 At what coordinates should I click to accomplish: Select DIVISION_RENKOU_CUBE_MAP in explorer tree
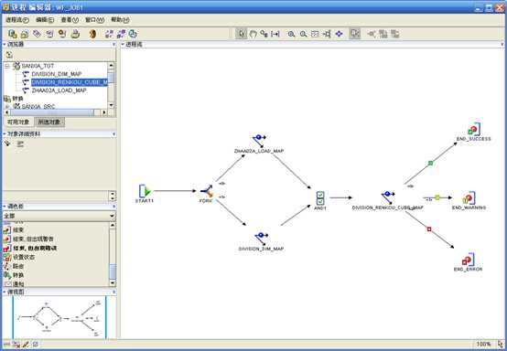[x=70, y=82]
